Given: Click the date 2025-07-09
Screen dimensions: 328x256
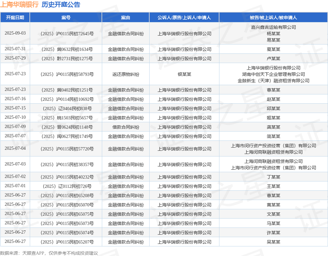Looking at the screenshot, I should [x=15, y=127].
